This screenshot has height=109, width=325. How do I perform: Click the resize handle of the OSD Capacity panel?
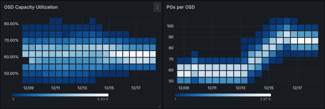tap(160, 106)
